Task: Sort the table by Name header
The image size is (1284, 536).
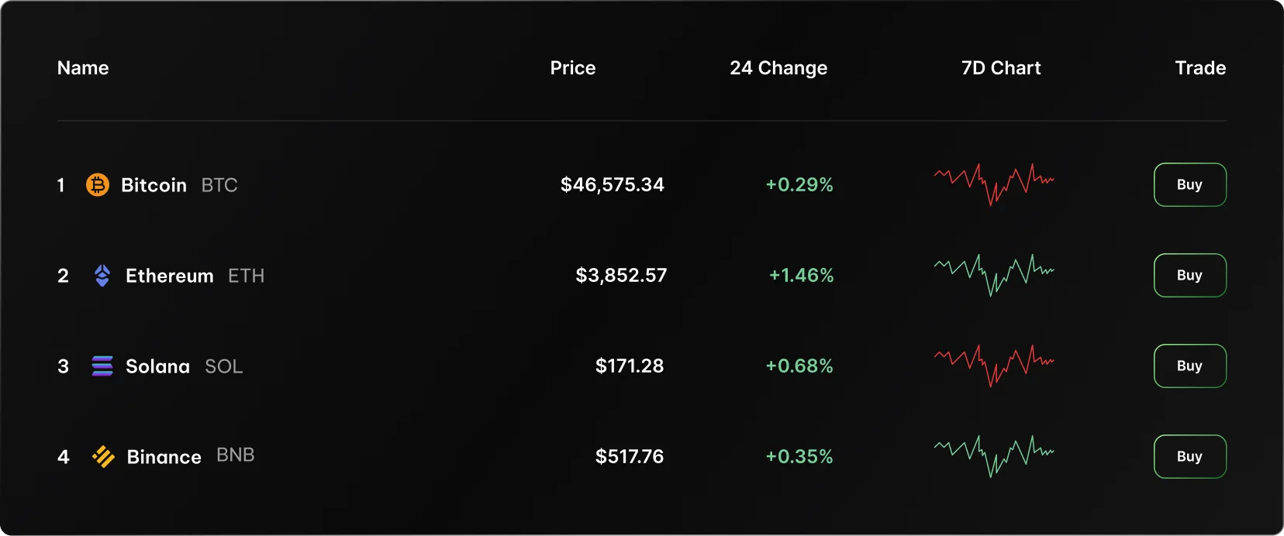Action: click(x=83, y=68)
